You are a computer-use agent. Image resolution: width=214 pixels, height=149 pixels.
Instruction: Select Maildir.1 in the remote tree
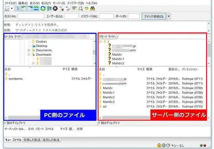pyautogui.click(x=118, y=59)
